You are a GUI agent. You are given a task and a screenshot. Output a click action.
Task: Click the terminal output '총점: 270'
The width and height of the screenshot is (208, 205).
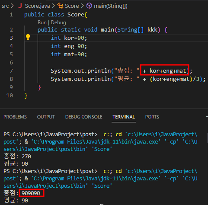coord(17,156)
